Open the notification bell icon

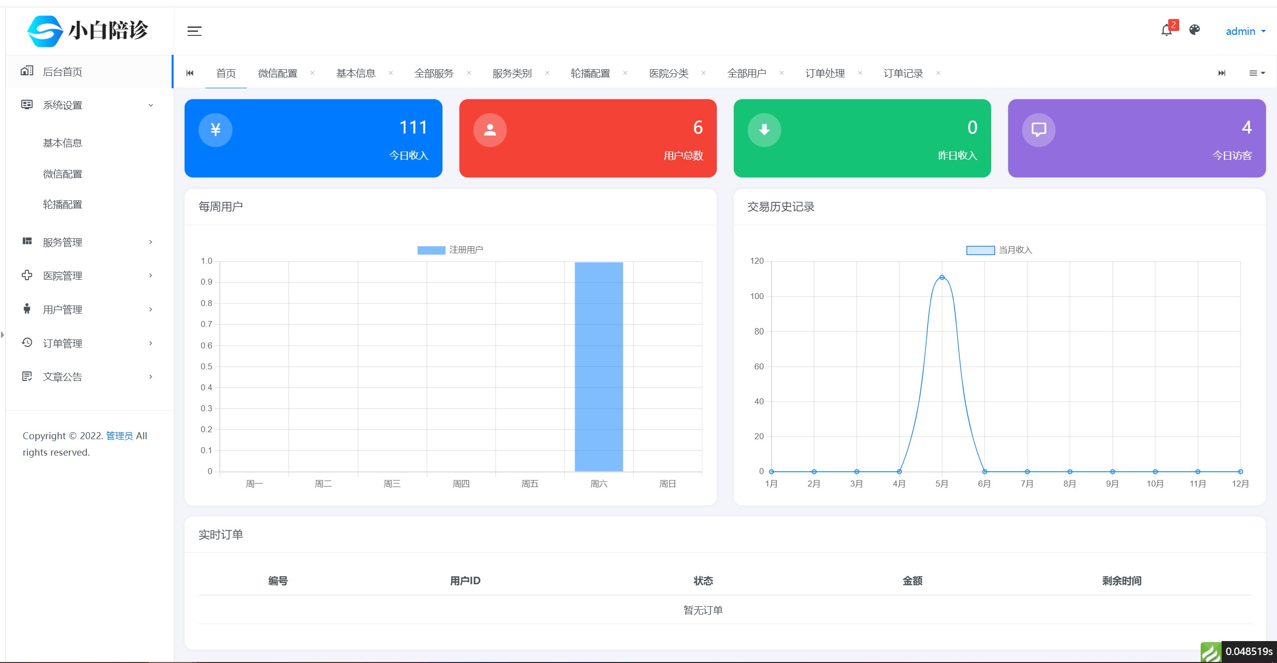point(1166,30)
